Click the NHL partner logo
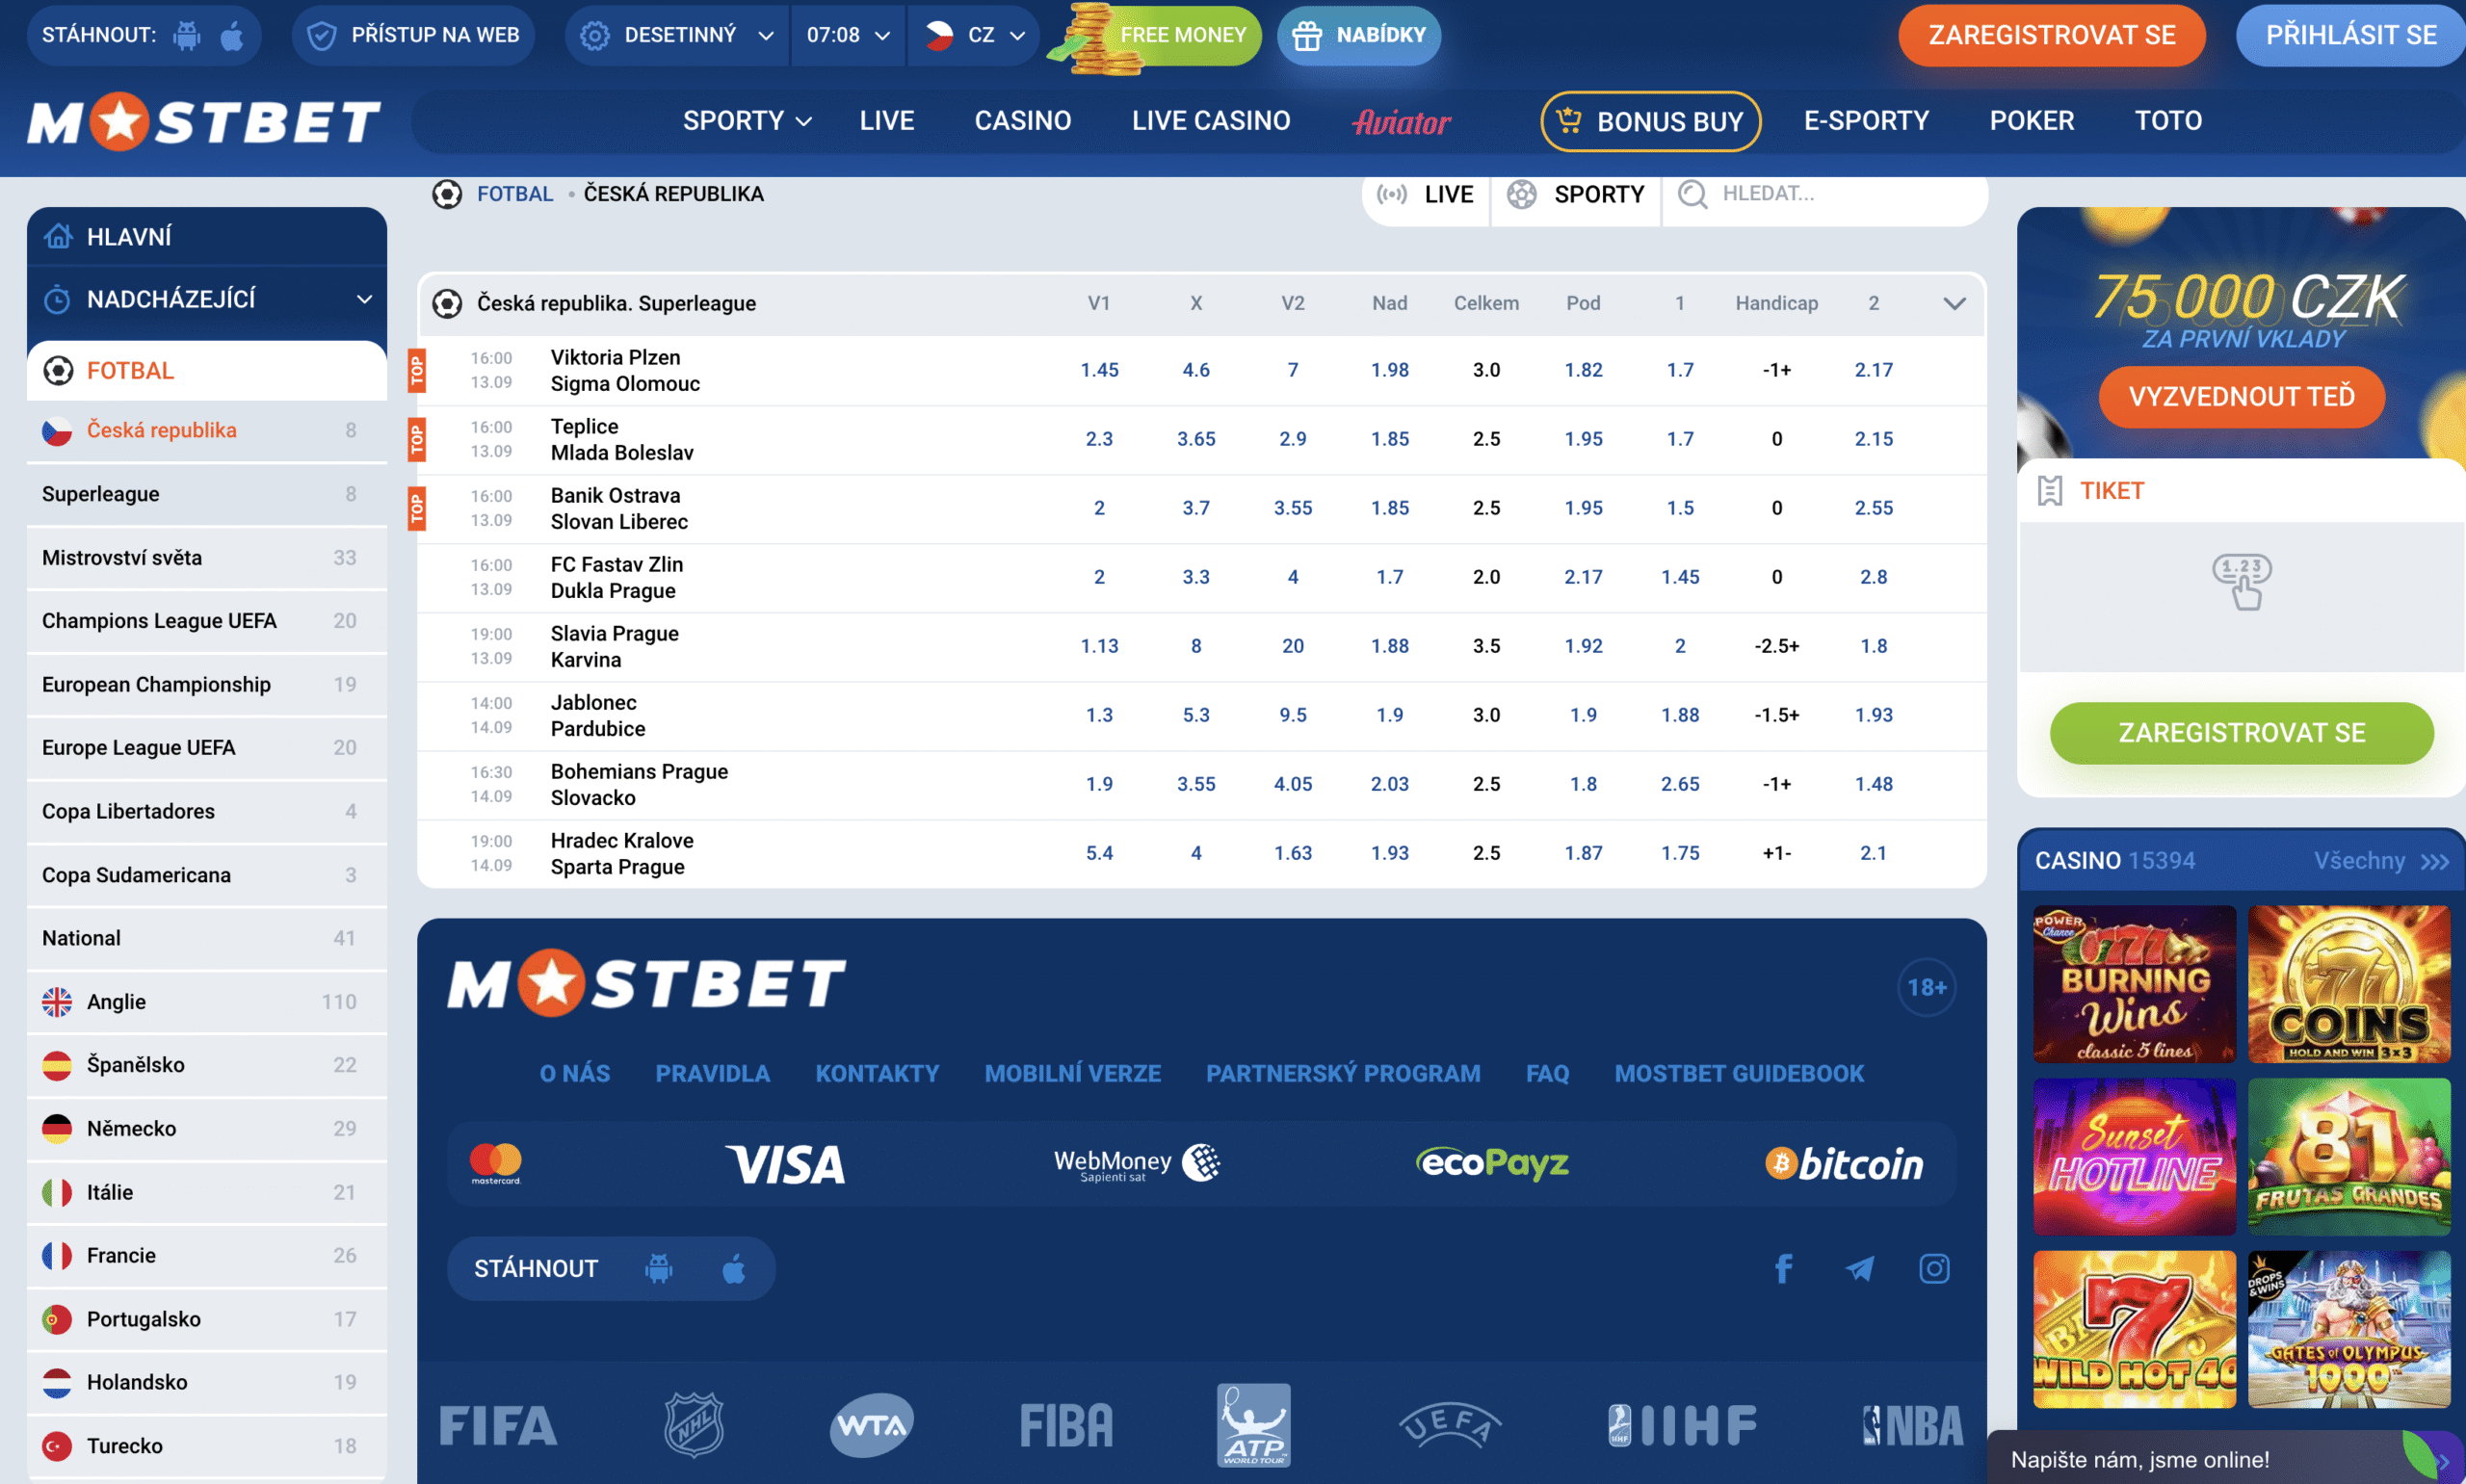The image size is (2466, 1484). pos(694,1425)
